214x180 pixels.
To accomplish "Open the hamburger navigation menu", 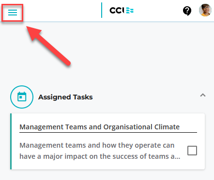I will (13, 13).
